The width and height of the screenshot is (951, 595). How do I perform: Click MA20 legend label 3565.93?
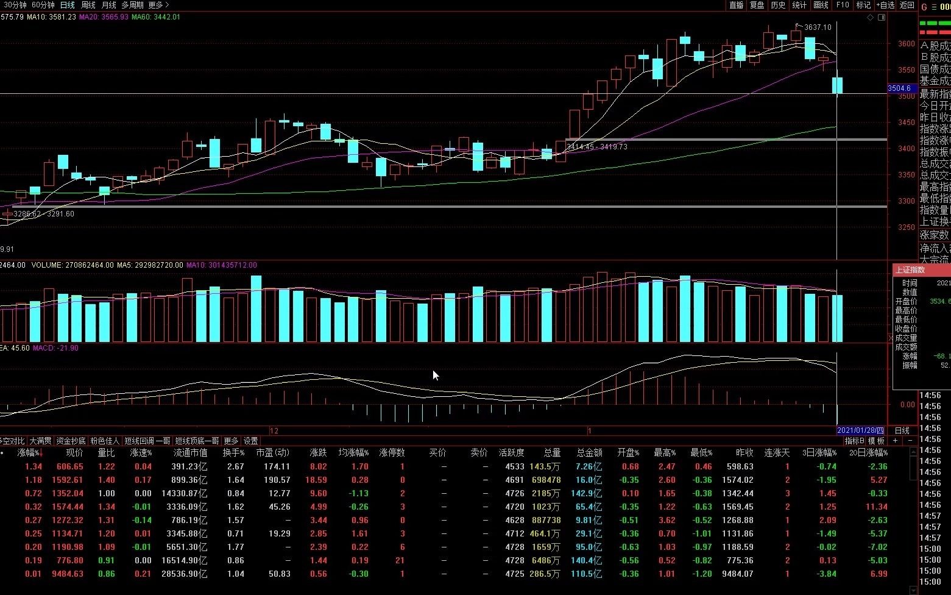point(104,17)
